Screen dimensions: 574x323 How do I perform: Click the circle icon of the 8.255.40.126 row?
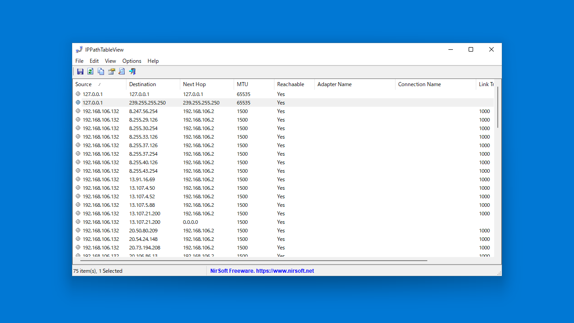pos(78,162)
